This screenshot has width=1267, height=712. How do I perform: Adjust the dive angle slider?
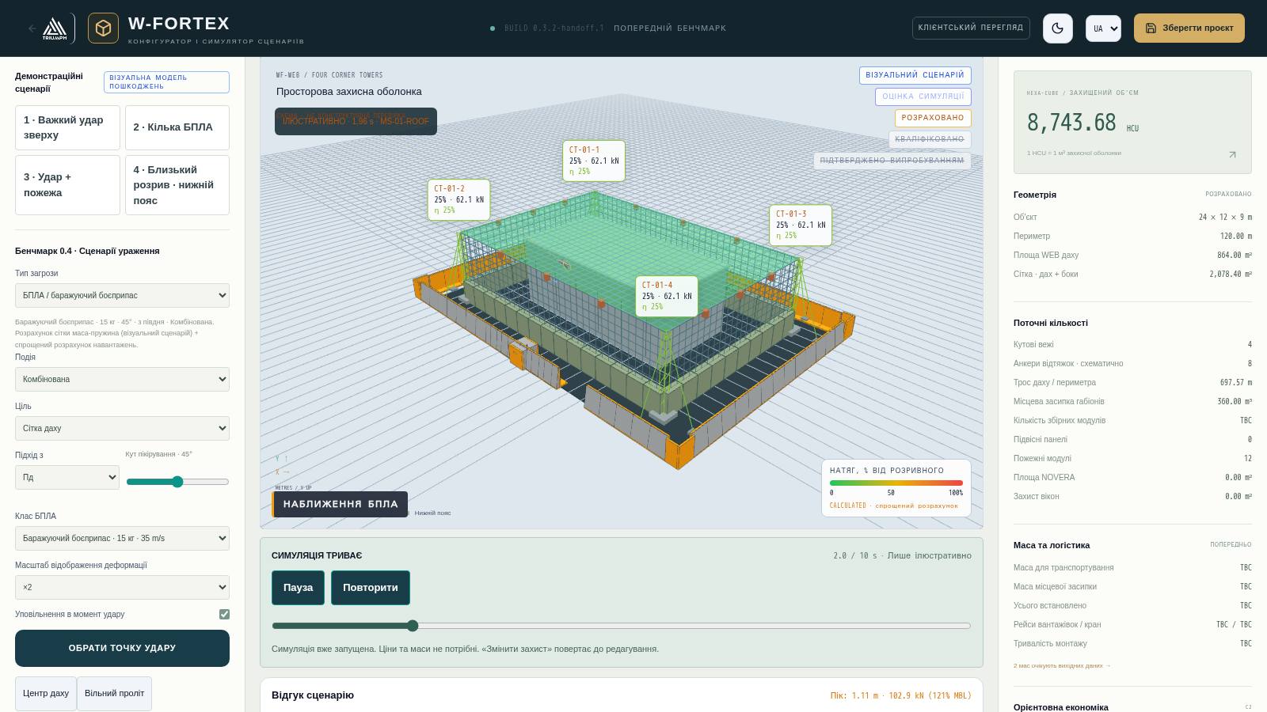click(177, 482)
